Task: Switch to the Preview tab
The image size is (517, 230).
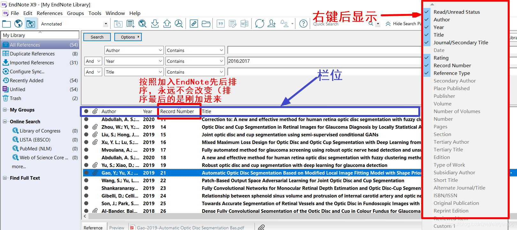Action: tap(117, 227)
